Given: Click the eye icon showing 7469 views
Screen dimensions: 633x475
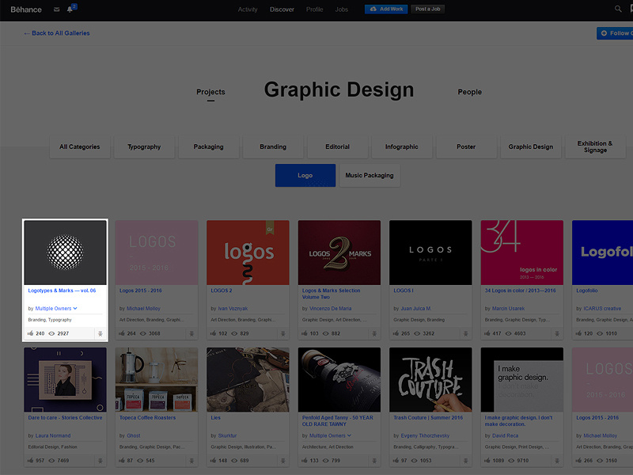Looking at the screenshot, I should 51,461.
